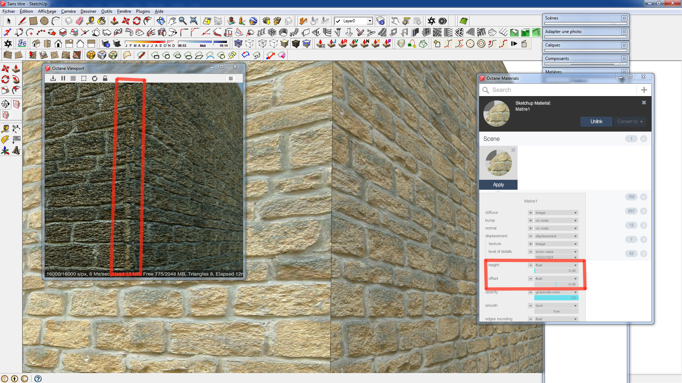Image resolution: width=682 pixels, height=383 pixels.
Task: Pause rendering in Octane Viewport
Action: point(63,78)
